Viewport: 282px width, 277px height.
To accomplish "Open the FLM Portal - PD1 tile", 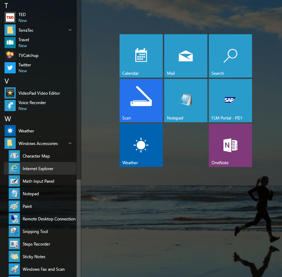I will [230, 101].
